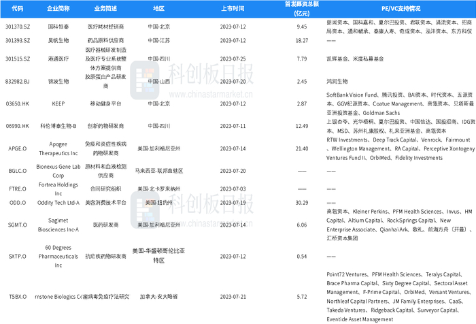
Task: Click fundraising amount 21.40
Action: tap(302, 148)
